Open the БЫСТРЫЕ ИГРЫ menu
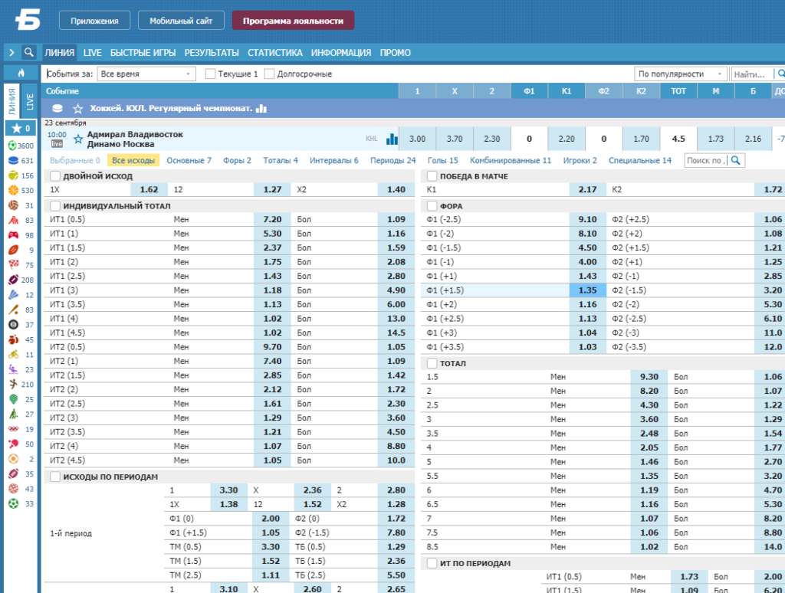 coord(143,53)
